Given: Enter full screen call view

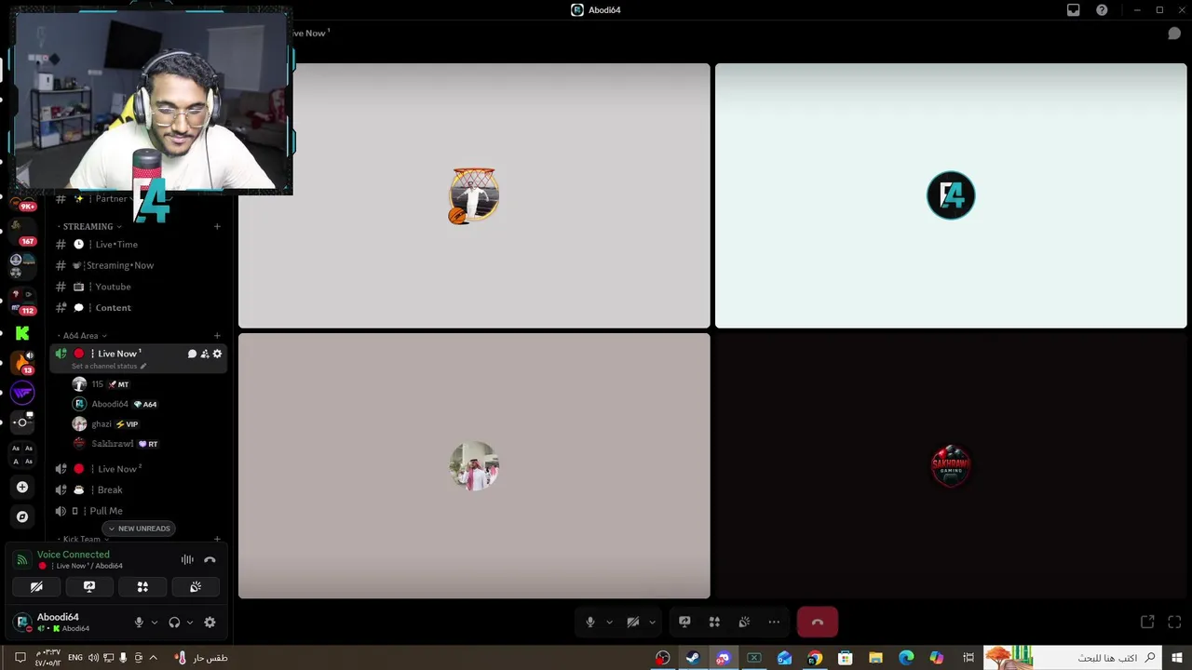Looking at the screenshot, I should [x=1174, y=622].
